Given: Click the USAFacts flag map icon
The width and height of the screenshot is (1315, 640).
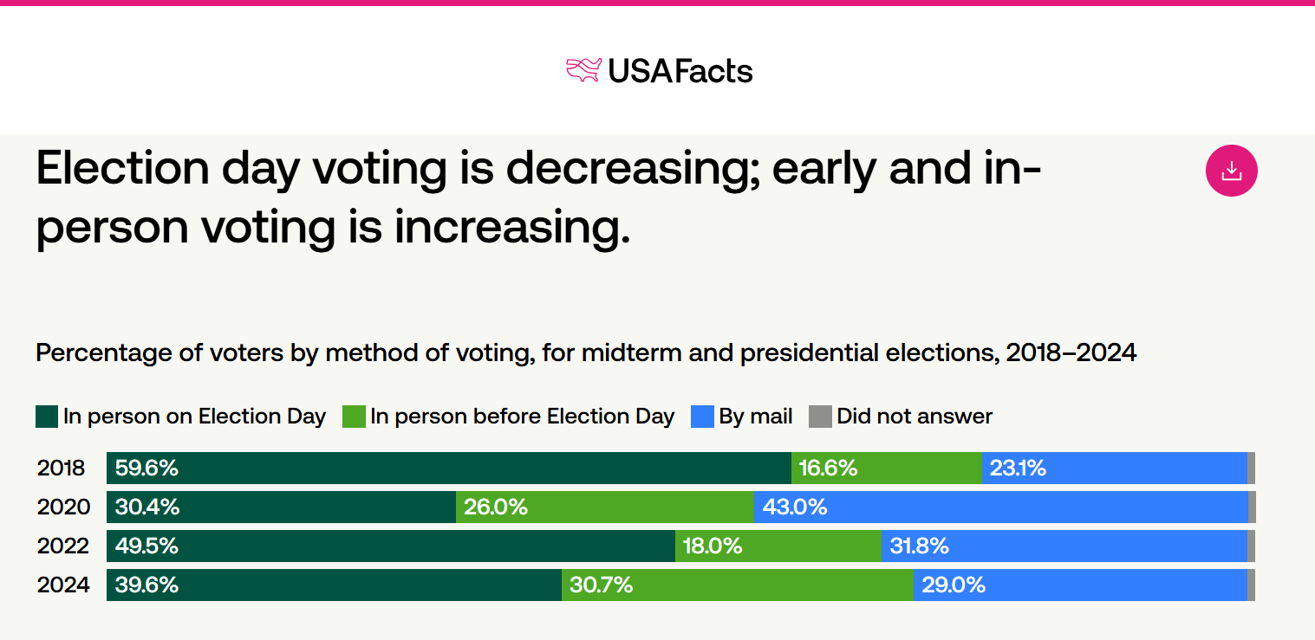Looking at the screenshot, I should click(583, 69).
